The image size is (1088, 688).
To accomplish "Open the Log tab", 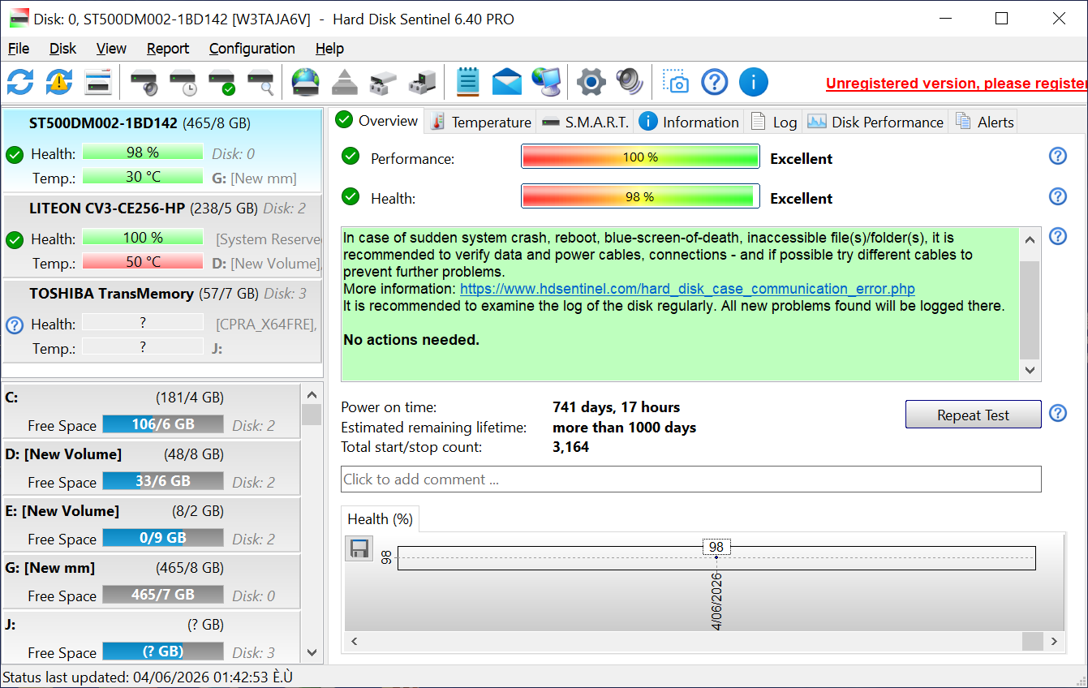I will (774, 122).
